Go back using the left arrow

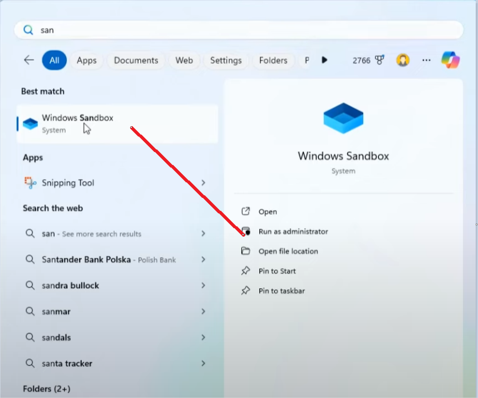tap(29, 60)
